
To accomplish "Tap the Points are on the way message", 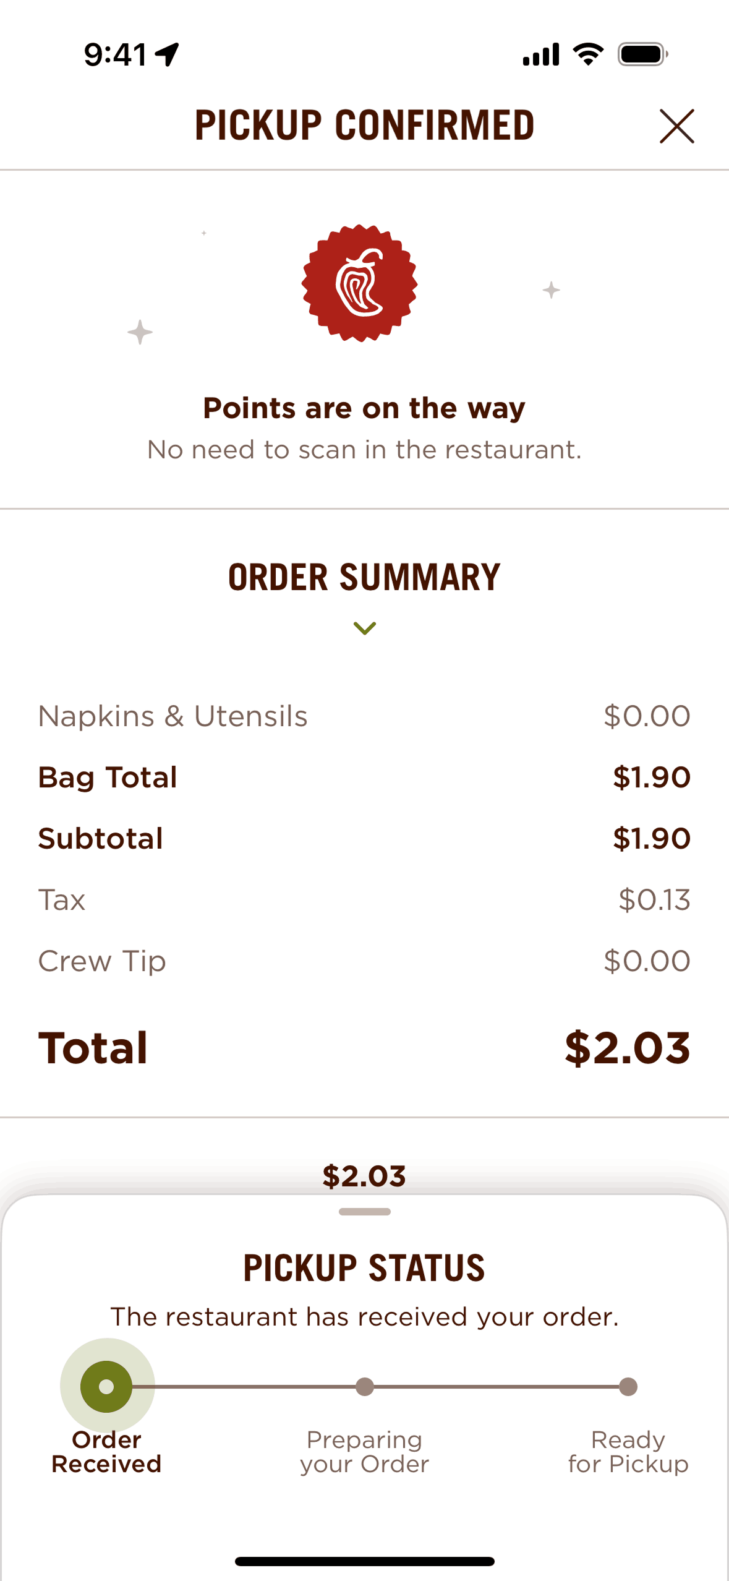I will pyautogui.click(x=364, y=408).
